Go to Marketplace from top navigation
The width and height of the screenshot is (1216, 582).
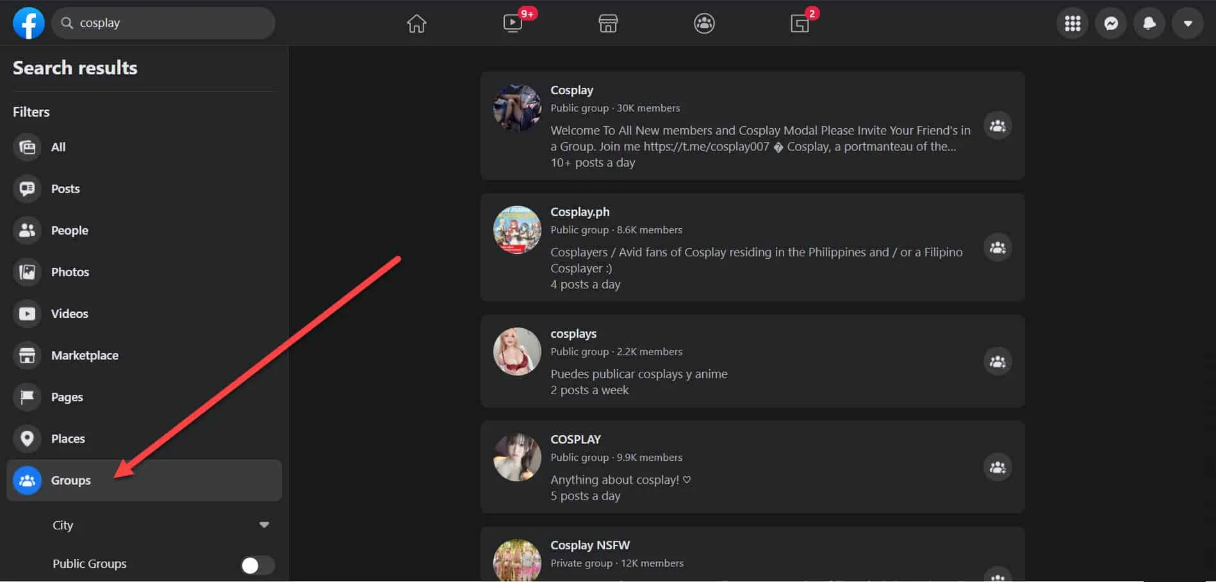pos(608,24)
